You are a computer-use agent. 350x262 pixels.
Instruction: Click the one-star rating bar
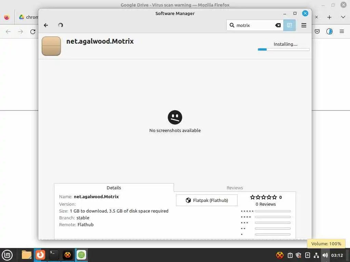(x=272, y=234)
